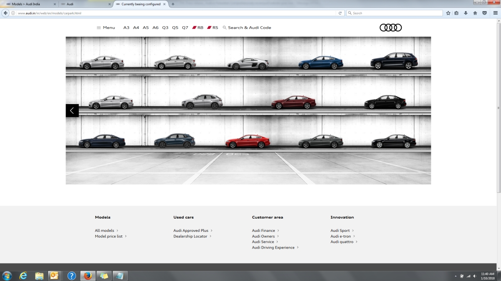Viewport: 501px width, 281px height.
Task: Open the Help question-mark taskbar icon
Action: click(71, 276)
